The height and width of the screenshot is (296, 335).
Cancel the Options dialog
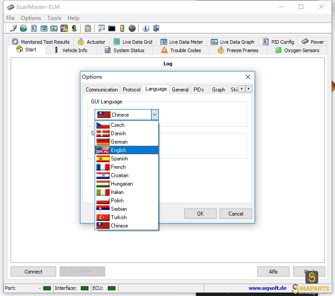(x=236, y=213)
